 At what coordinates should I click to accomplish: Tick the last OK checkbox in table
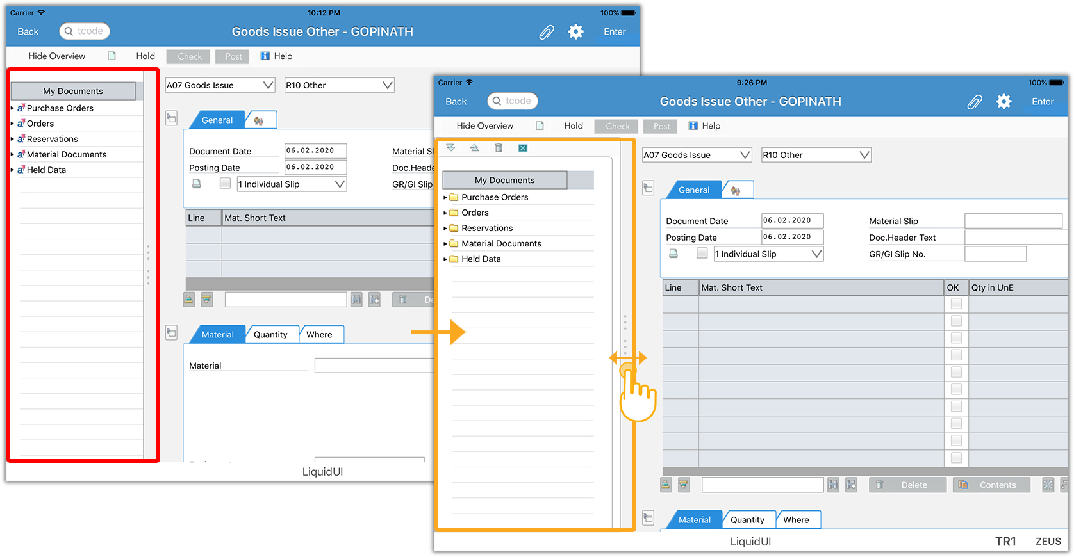click(956, 457)
